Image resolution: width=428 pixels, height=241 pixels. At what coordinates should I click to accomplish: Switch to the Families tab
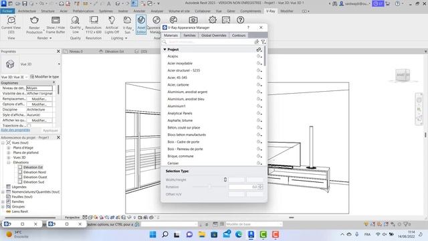pos(189,35)
